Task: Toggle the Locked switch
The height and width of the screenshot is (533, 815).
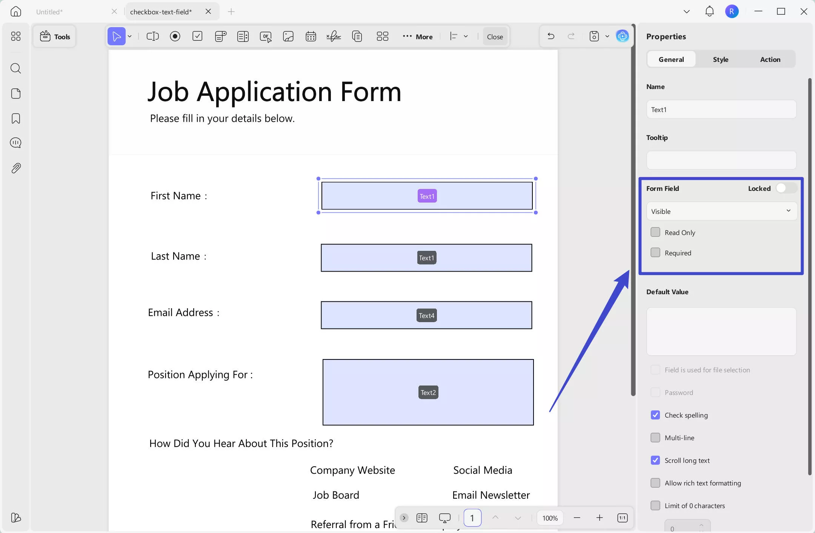Action: [786, 188]
